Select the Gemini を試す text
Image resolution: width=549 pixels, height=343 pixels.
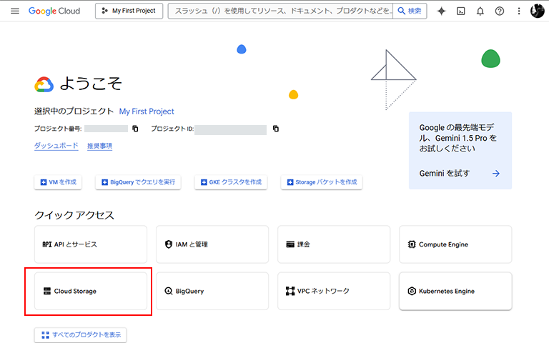coord(445,173)
